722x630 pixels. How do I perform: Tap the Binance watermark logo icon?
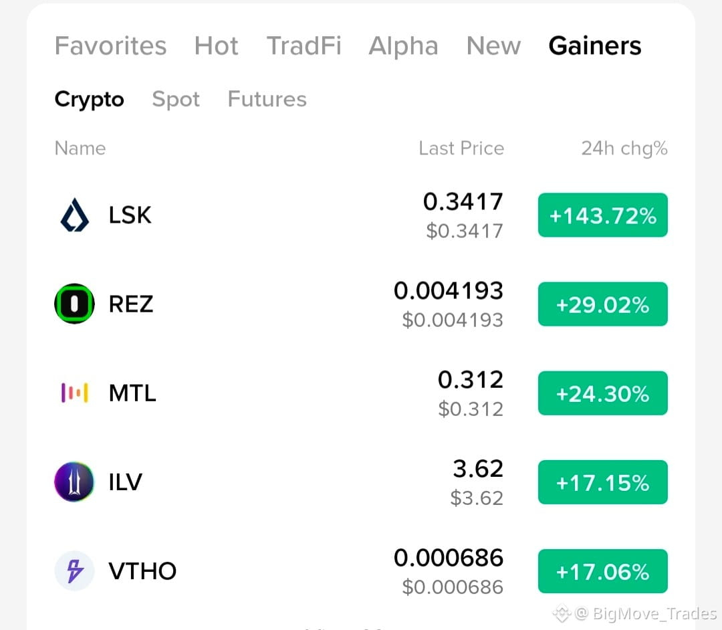(562, 613)
